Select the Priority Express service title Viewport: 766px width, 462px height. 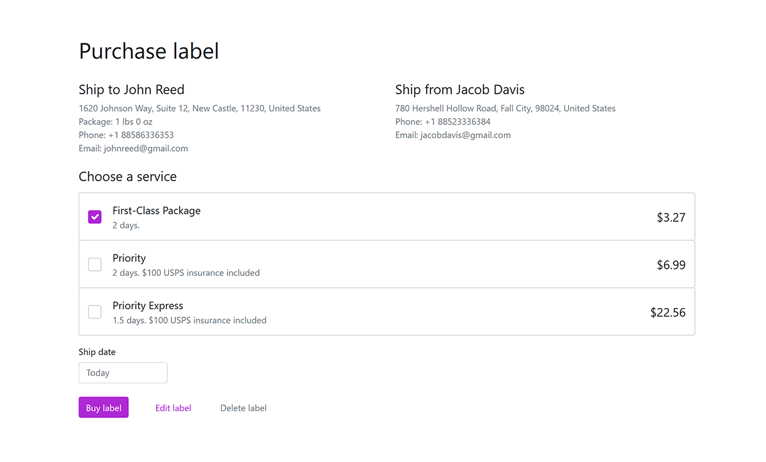[x=148, y=305]
